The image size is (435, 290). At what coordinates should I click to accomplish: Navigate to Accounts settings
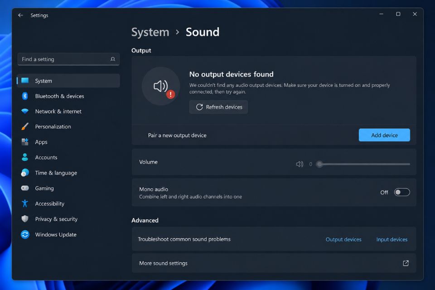[x=68, y=157]
